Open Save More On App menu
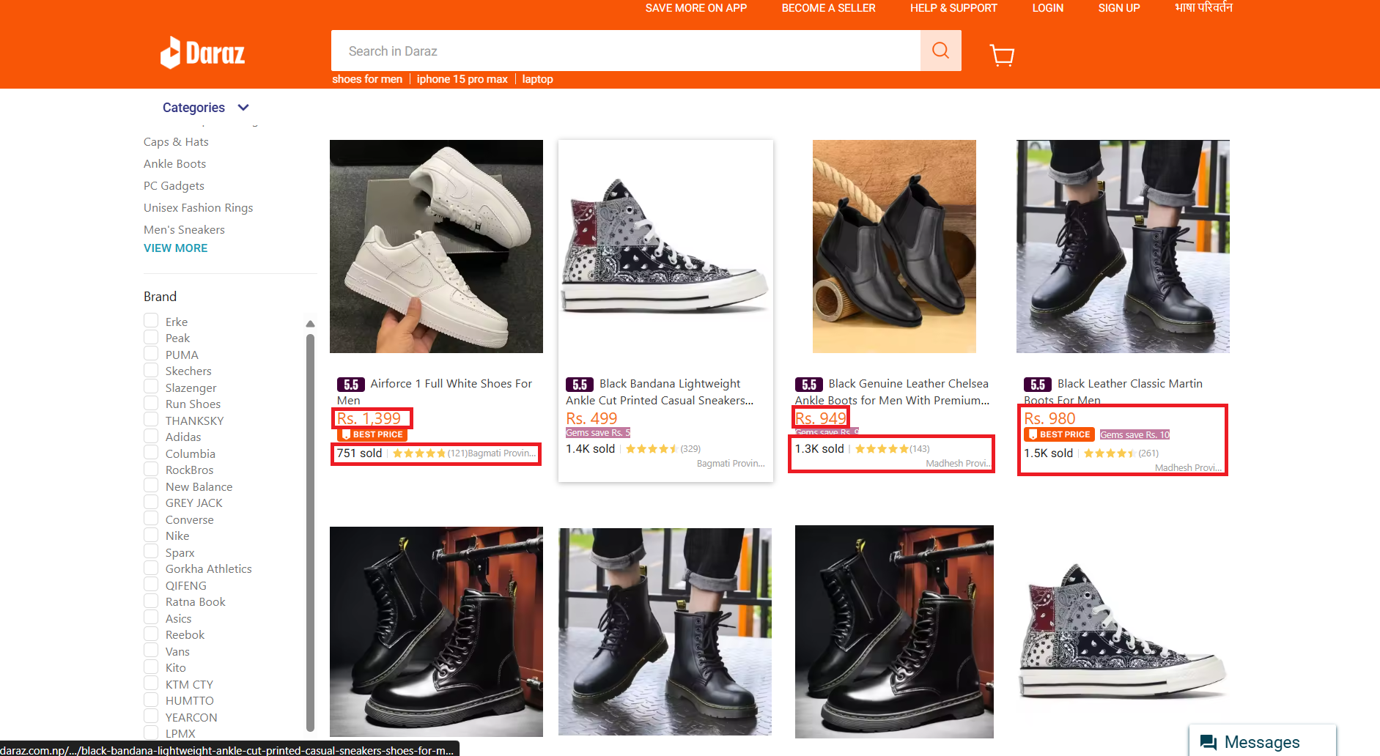 [695, 8]
